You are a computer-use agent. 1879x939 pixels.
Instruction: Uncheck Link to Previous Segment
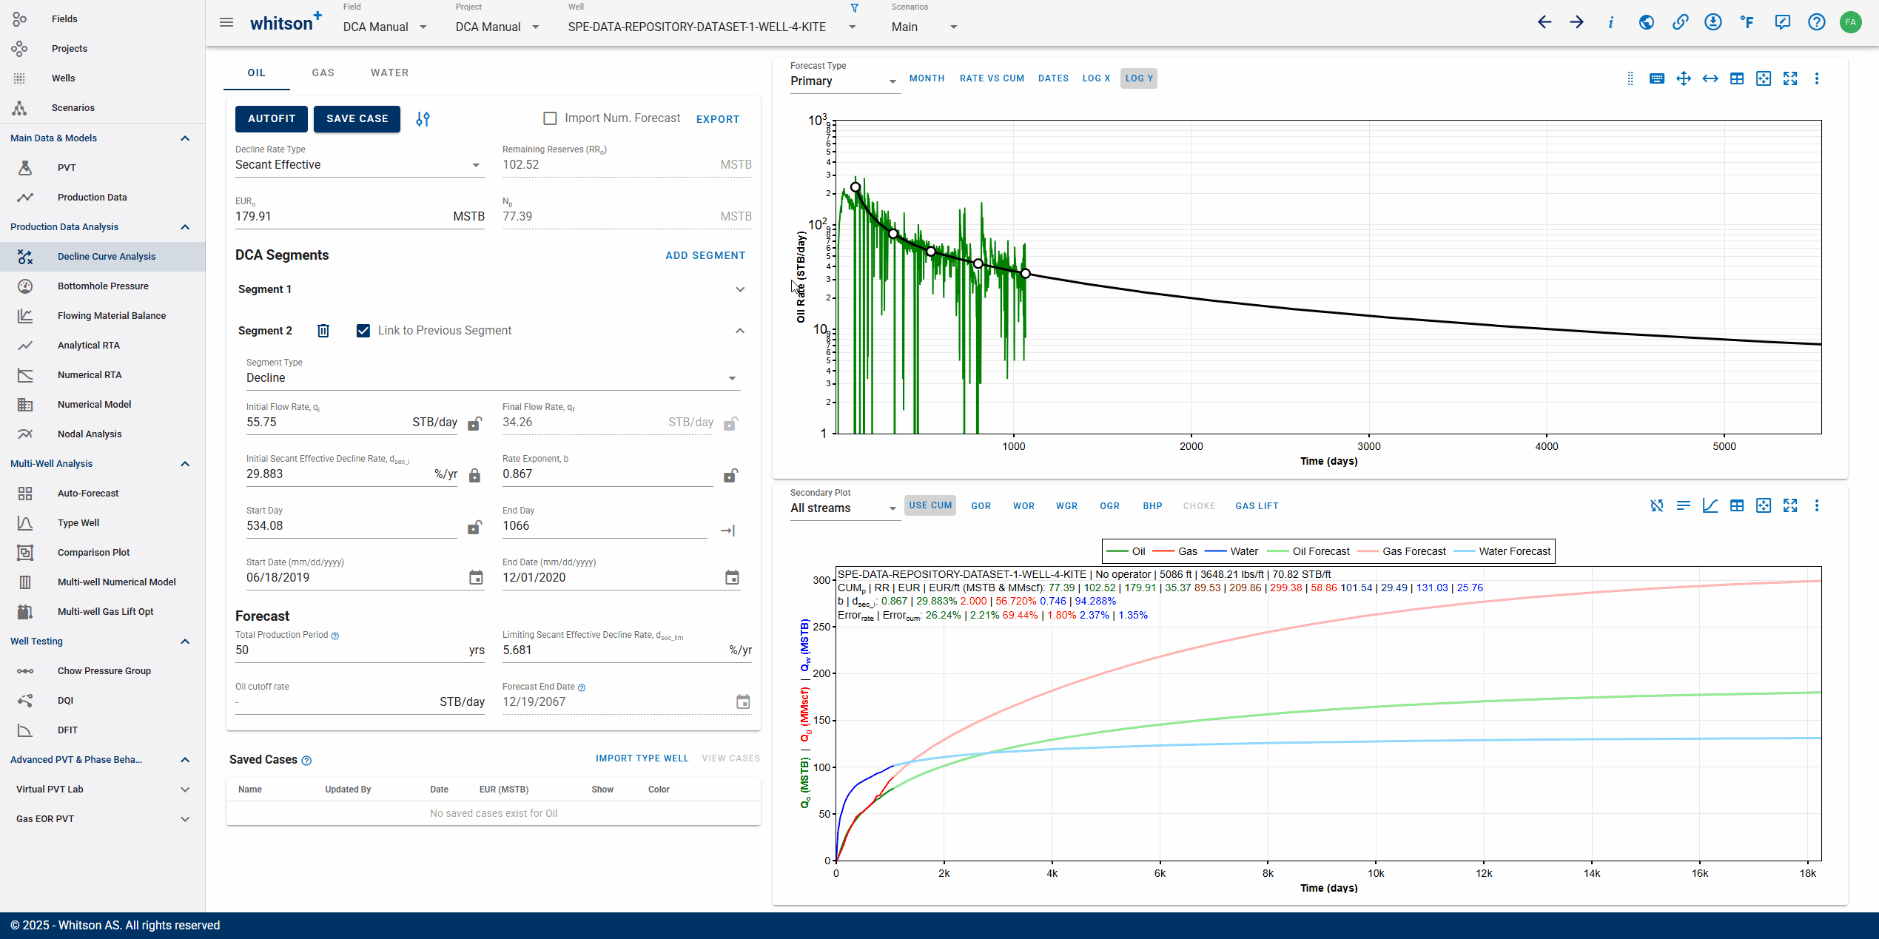tap(363, 331)
